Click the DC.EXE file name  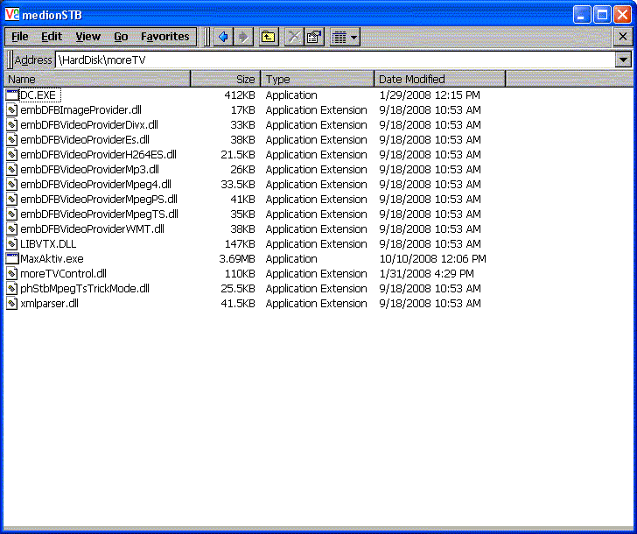pyautogui.click(x=38, y=95)
